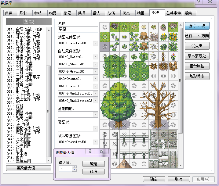Cancel the 更改最大值 dialog with 取消

tap(93, 171)
